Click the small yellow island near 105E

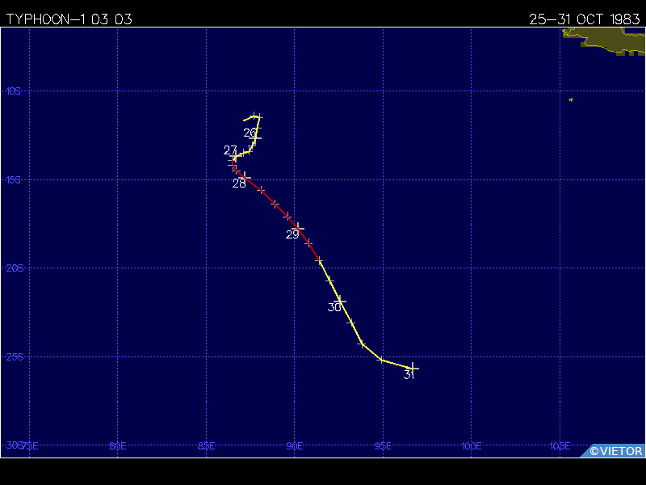tap(571, 99)
